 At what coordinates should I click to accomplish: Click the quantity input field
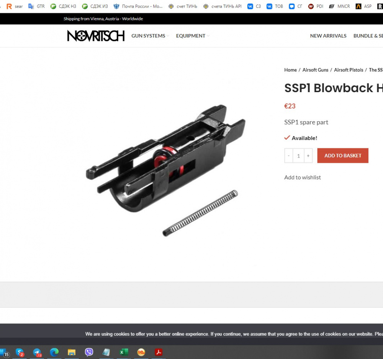[x=298, y=156]
